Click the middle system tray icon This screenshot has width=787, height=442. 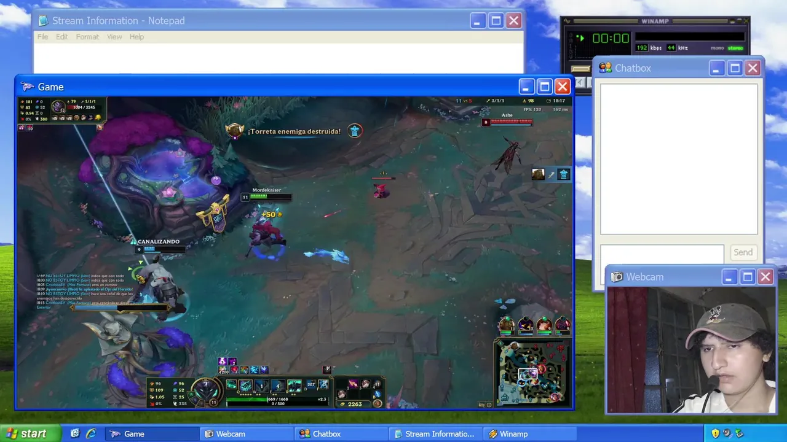(727, 433)
